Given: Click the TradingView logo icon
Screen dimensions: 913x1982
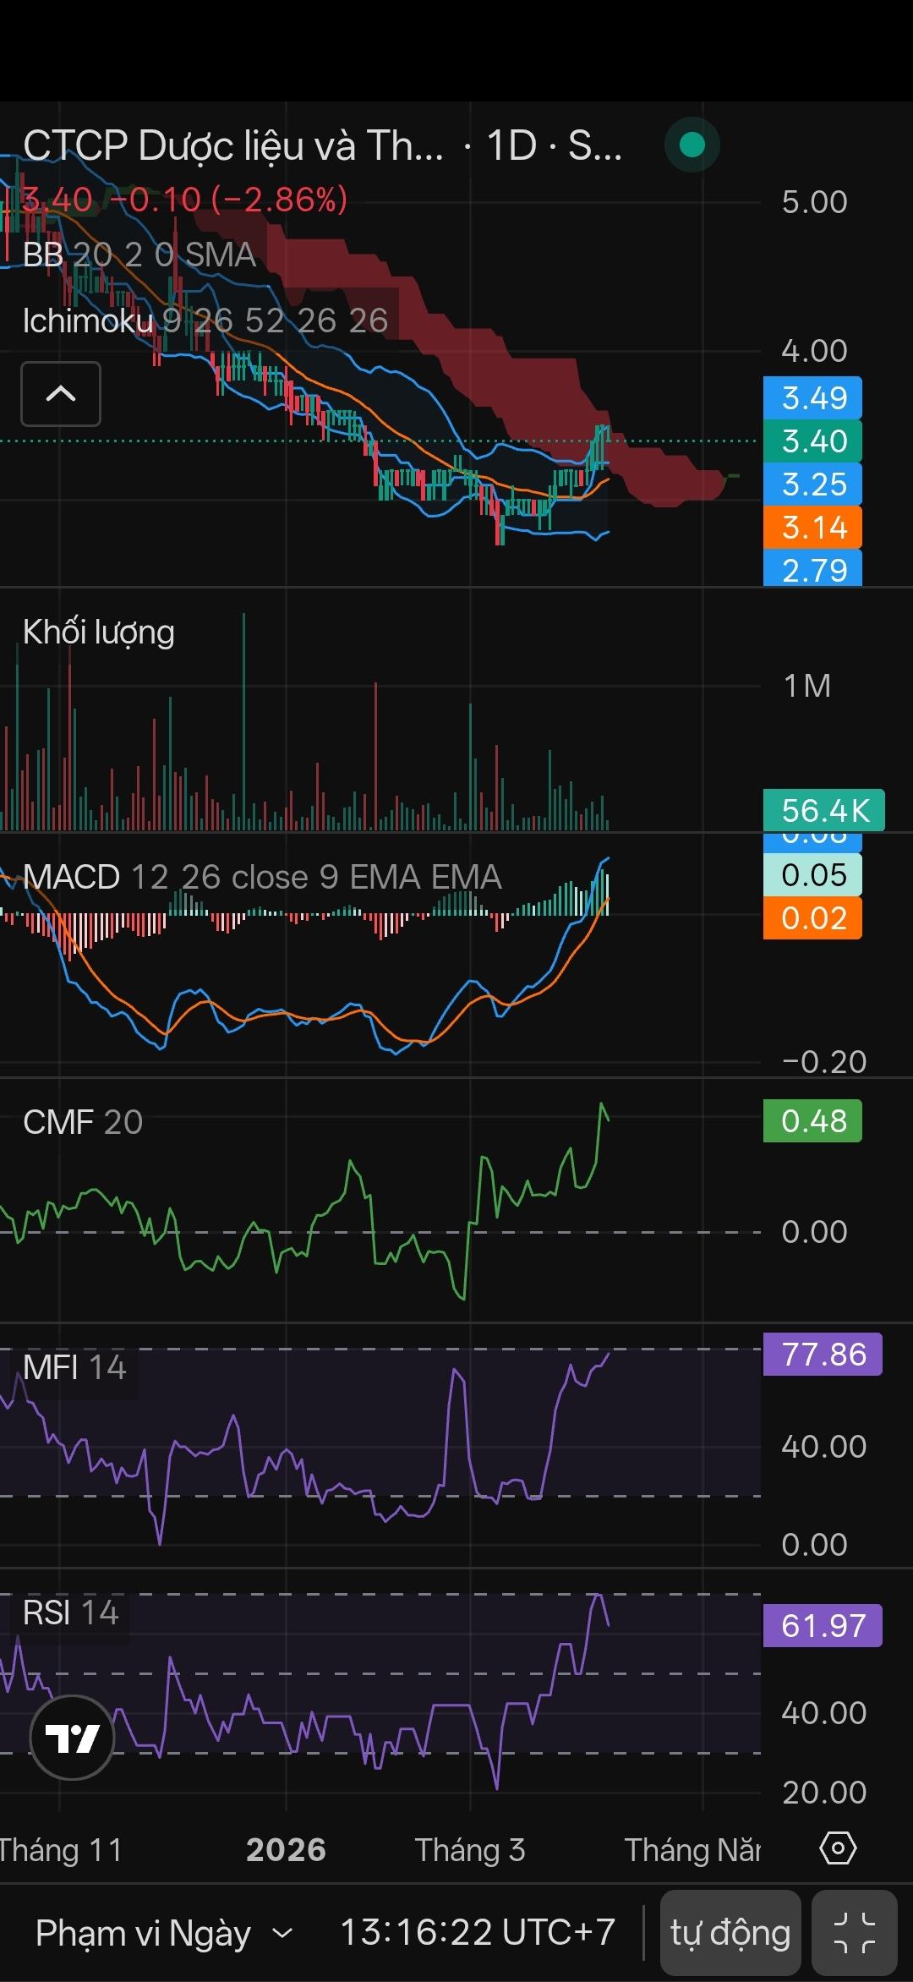Looking at the screenshot, I should (x=72, y=1738).
